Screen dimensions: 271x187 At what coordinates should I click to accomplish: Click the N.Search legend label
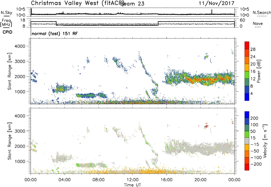coord(262,12)
